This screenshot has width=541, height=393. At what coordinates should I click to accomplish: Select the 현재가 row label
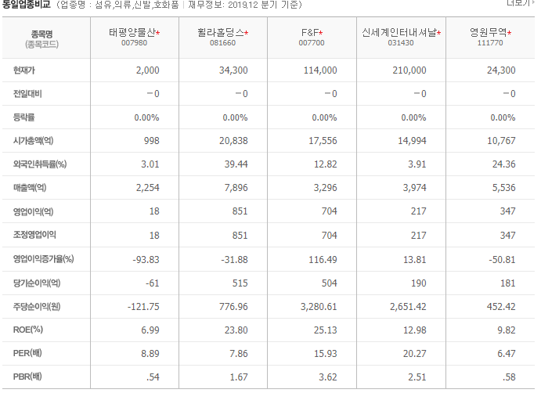coord(23,70)
